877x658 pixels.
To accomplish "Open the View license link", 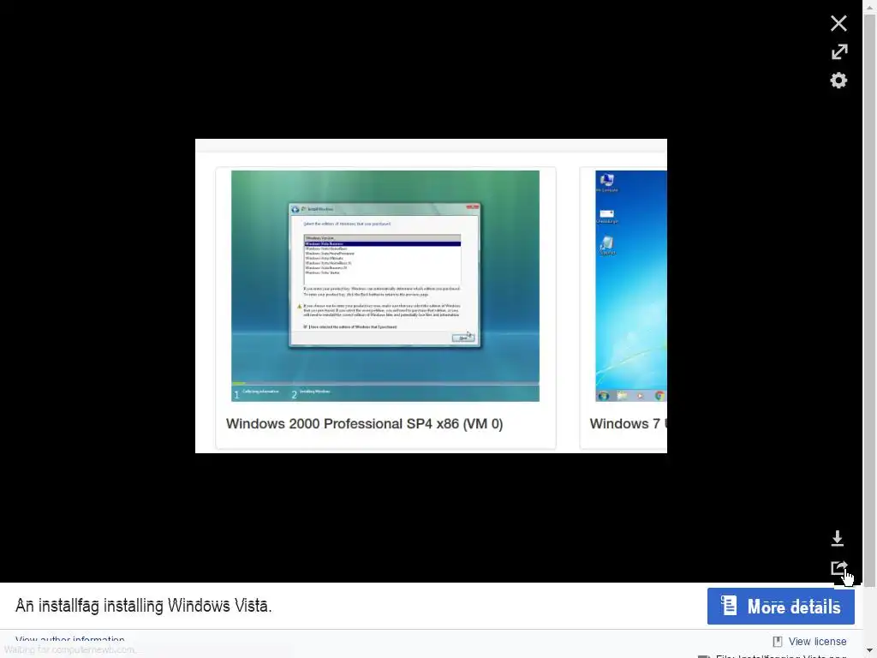I will (817, 641).
